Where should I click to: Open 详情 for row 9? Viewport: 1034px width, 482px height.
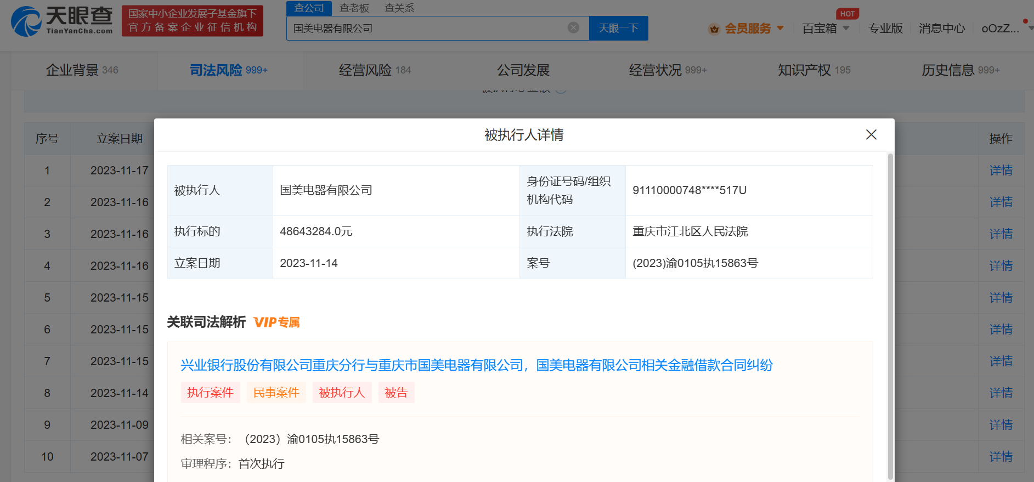(x=1001, y=425)
